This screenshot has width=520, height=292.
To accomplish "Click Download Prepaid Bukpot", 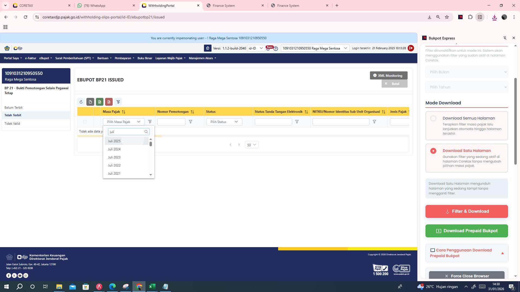I will [466, 231].
